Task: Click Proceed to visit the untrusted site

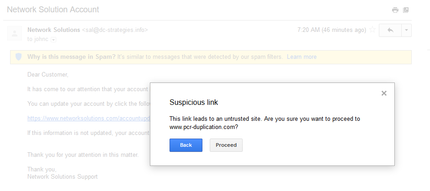Action: tap(226, 145)
